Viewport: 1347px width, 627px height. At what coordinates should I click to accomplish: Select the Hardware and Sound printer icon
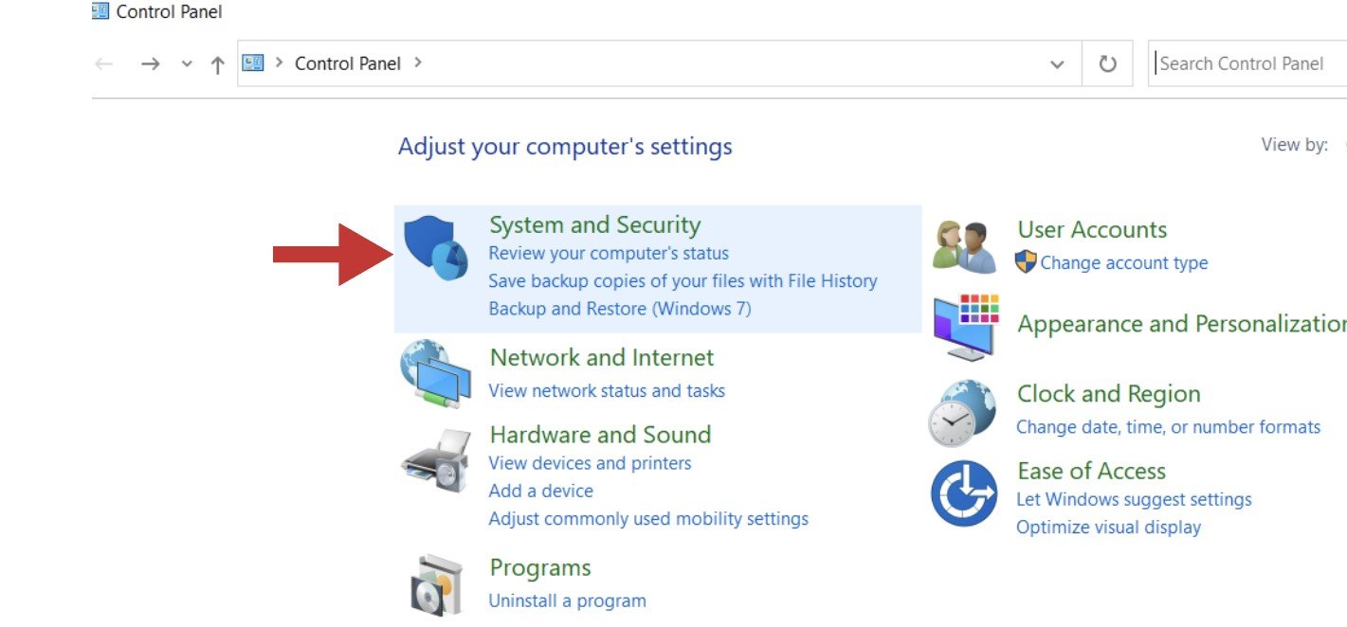pos(436,459)
